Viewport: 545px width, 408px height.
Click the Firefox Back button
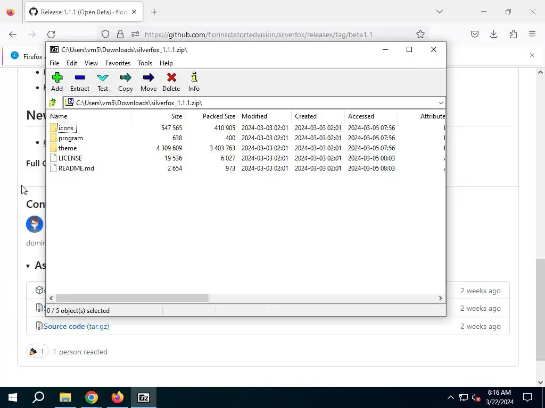(13, 35)
